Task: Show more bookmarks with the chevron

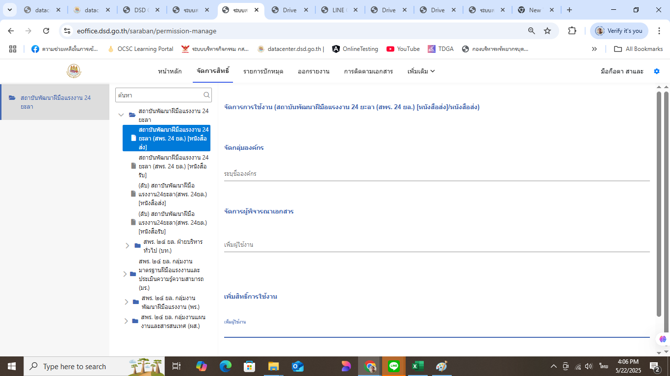Action: tap(594, 49)
